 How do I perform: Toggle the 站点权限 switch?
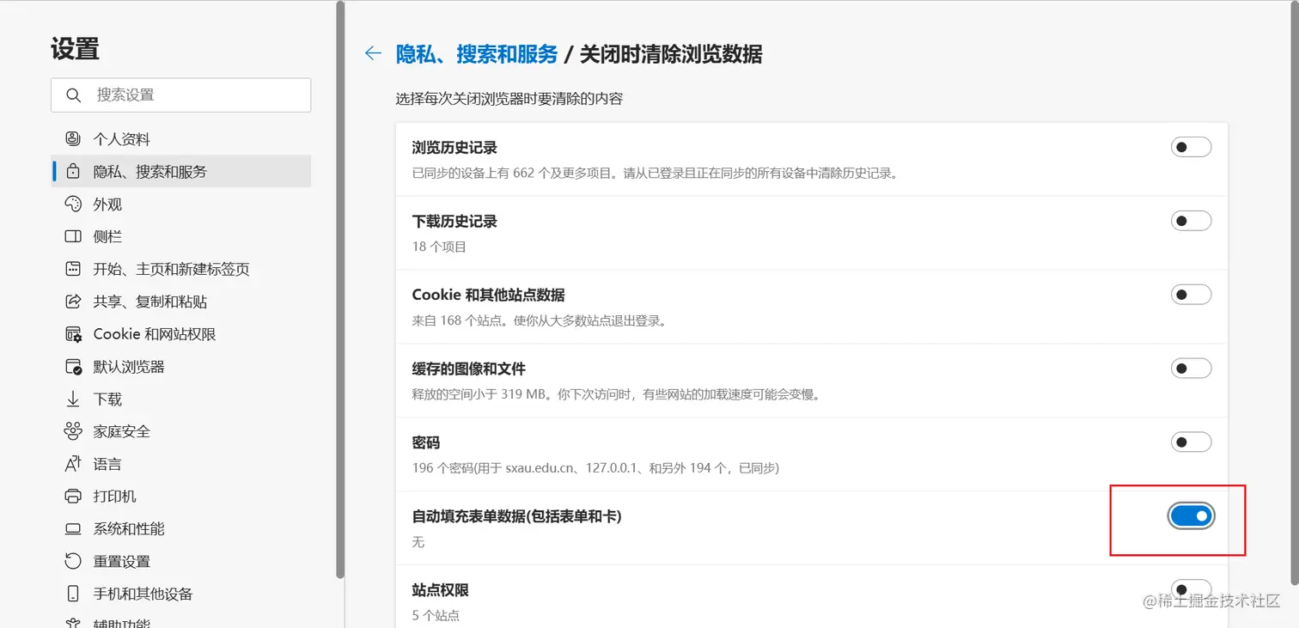pos(1191,589)
